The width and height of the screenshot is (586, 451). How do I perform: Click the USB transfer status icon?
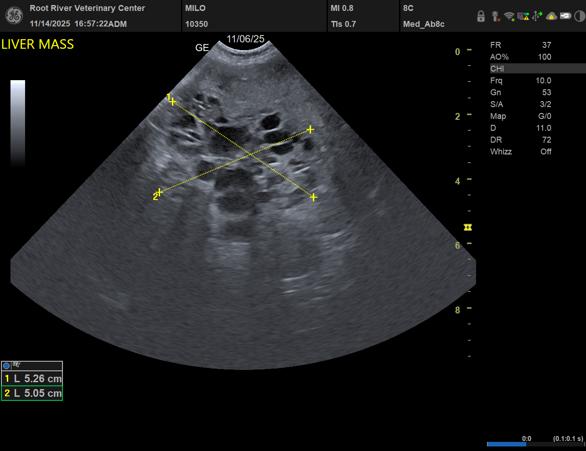tap(537, 16)
